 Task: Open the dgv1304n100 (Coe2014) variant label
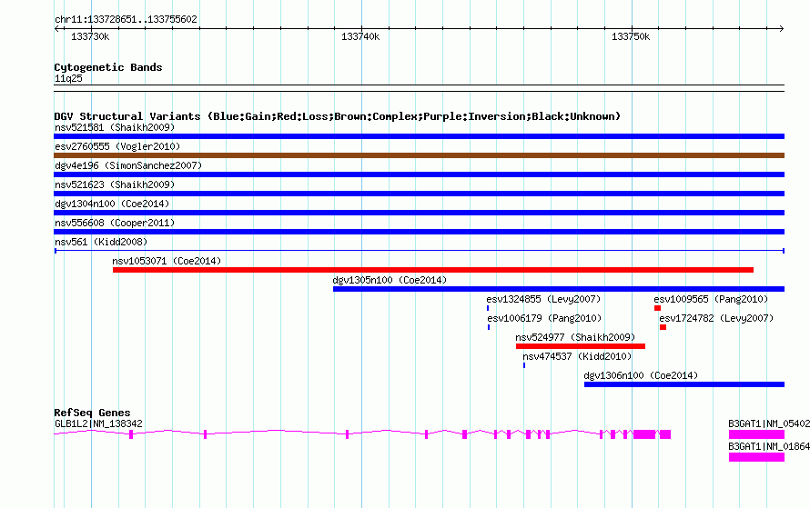tap(111, 204)
